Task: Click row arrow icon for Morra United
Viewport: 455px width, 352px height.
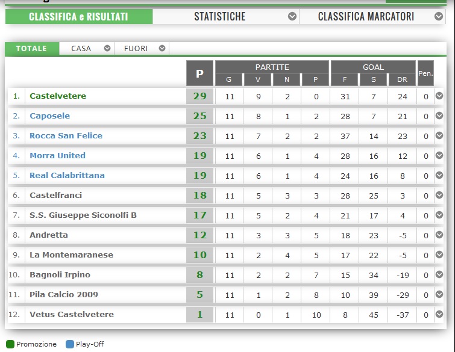Action: pos(439,155)
